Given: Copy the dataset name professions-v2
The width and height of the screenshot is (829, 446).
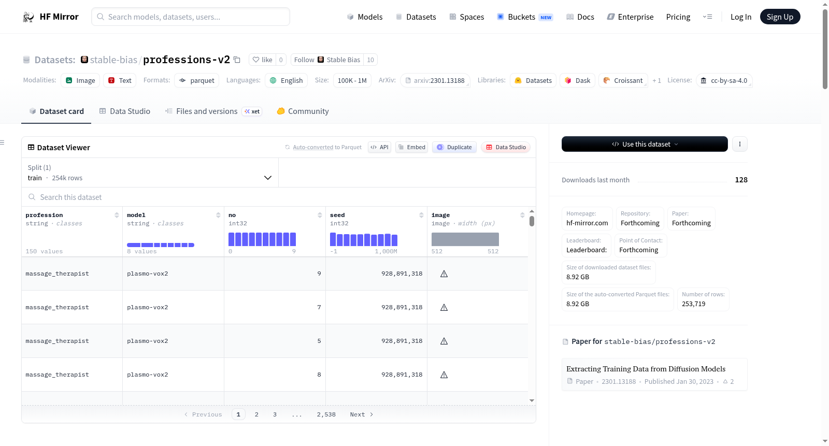Looking at the screenshot, I should click(x=237, y=60).
